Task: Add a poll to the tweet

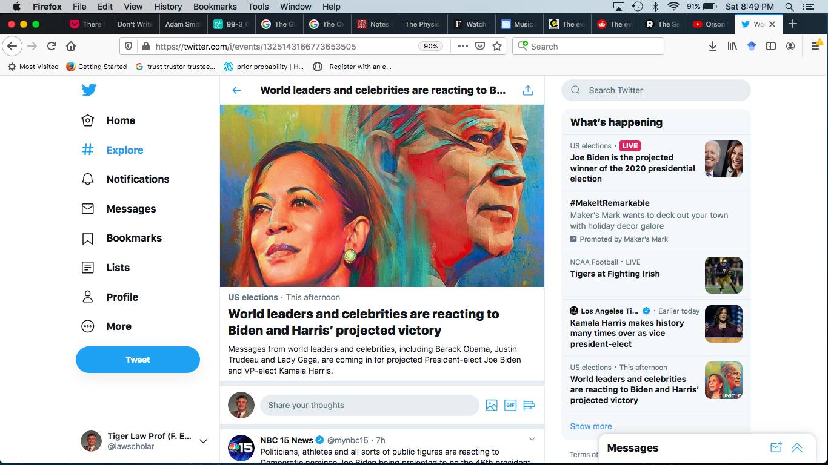Action: pyautogui.click(x=529, y=405)
